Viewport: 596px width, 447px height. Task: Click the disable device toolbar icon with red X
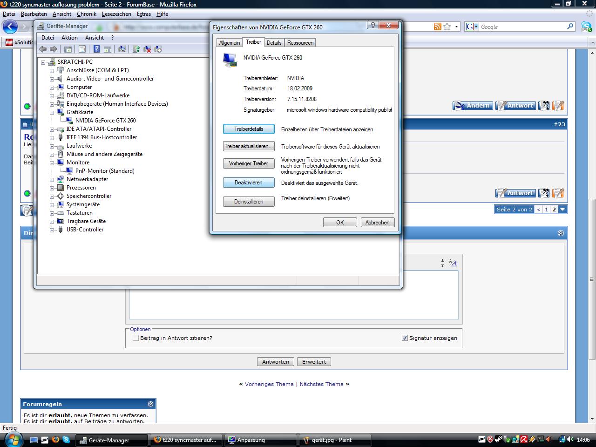[147, 49]
